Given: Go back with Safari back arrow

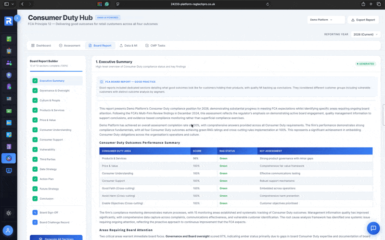Looking at the screenshot, I should pyautogui.click(x=22, y=4).
